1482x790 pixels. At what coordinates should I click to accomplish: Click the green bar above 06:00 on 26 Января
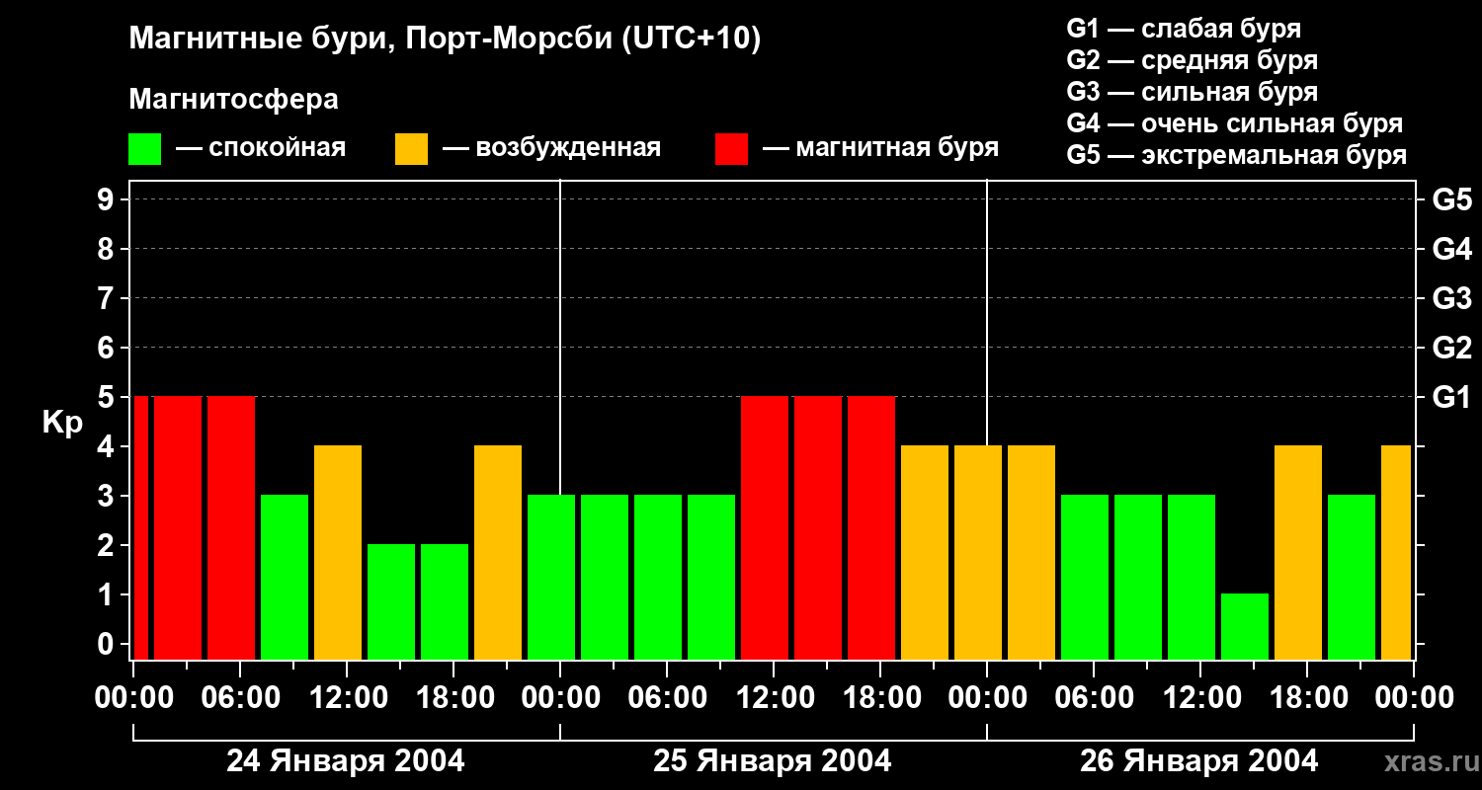(1085, 577)
